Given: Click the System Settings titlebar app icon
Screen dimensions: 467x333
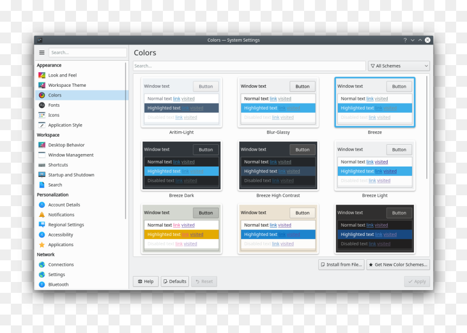Looking at the screenshot, I should [40, 40].
